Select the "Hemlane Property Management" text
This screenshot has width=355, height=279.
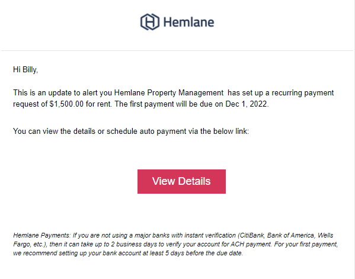169,93
